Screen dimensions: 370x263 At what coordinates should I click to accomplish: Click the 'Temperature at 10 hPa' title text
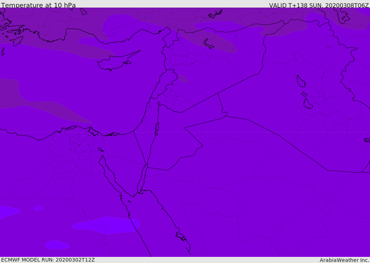coord(38,5)
